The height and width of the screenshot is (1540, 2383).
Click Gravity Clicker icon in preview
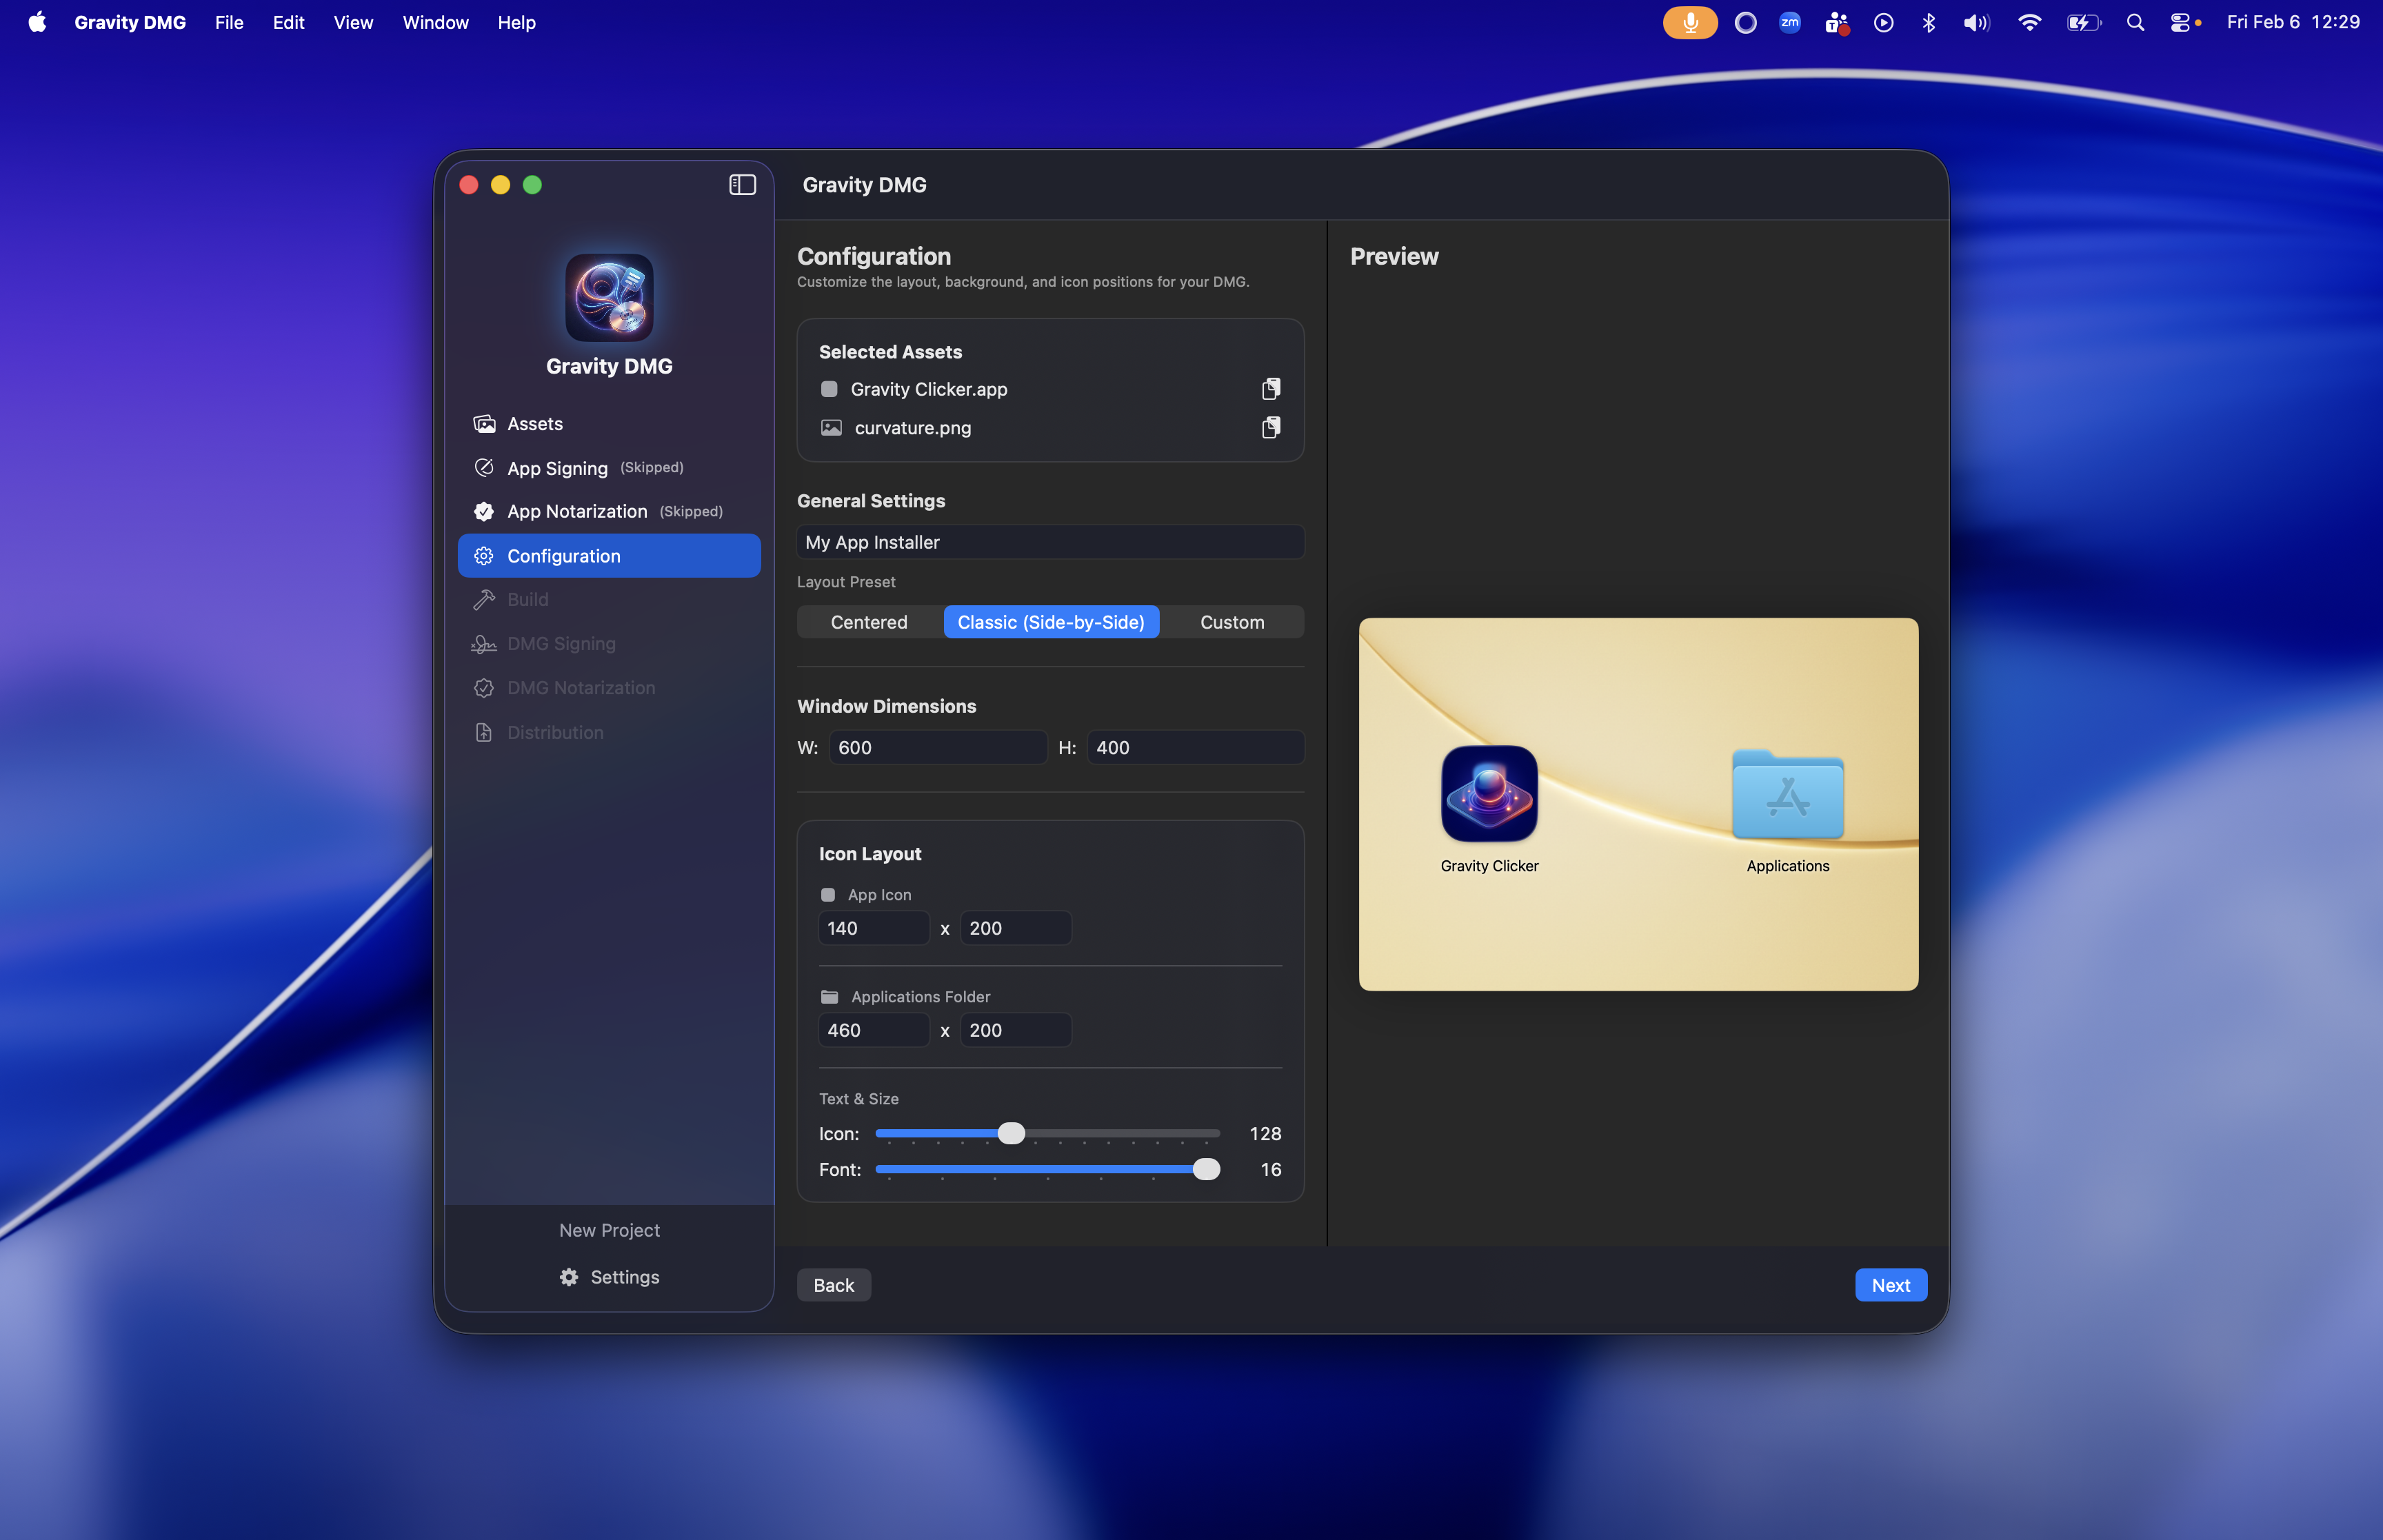[1489, 794]
